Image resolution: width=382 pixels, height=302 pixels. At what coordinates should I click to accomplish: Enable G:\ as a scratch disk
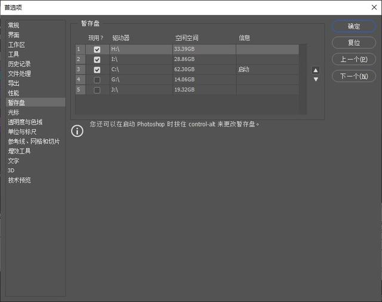[97, 80]
